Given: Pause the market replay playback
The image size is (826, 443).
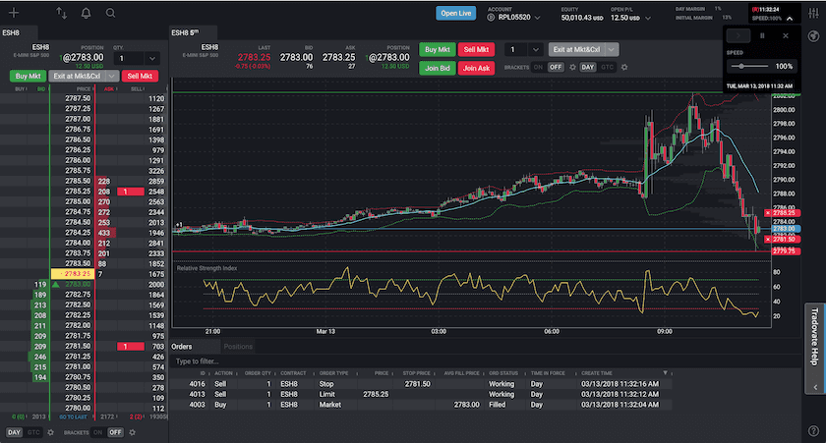Looking at the screenshot, I should point(762,35).
